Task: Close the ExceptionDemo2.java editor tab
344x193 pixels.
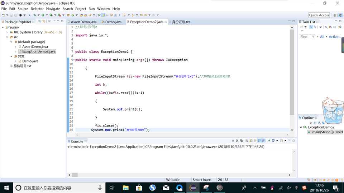Action: tap(166, 22)
